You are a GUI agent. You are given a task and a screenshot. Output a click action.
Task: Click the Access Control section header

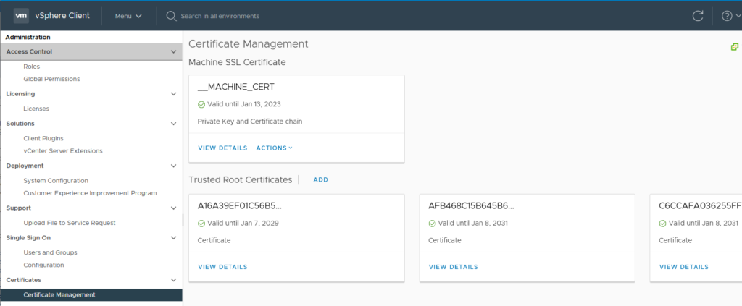pyautogui.click(x=91, y=51)
